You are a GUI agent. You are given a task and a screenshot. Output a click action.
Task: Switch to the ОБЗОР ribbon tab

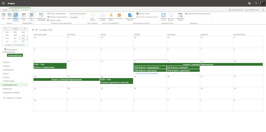pyautogui.click(x=5, y=10)
